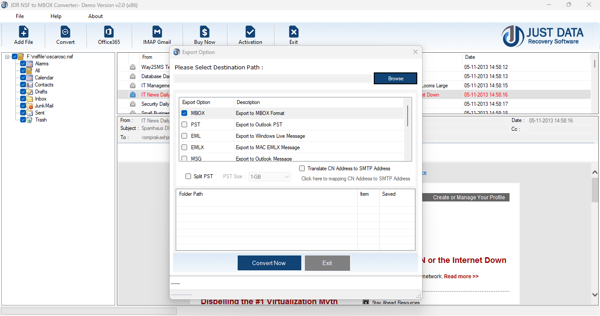
Task: Click the dialog Exit button
Action: tap(327, 263)
